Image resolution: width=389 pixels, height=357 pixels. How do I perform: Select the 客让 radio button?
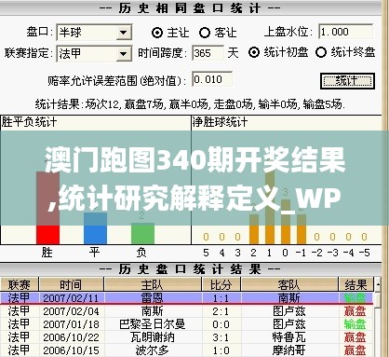tap(205, 33)
